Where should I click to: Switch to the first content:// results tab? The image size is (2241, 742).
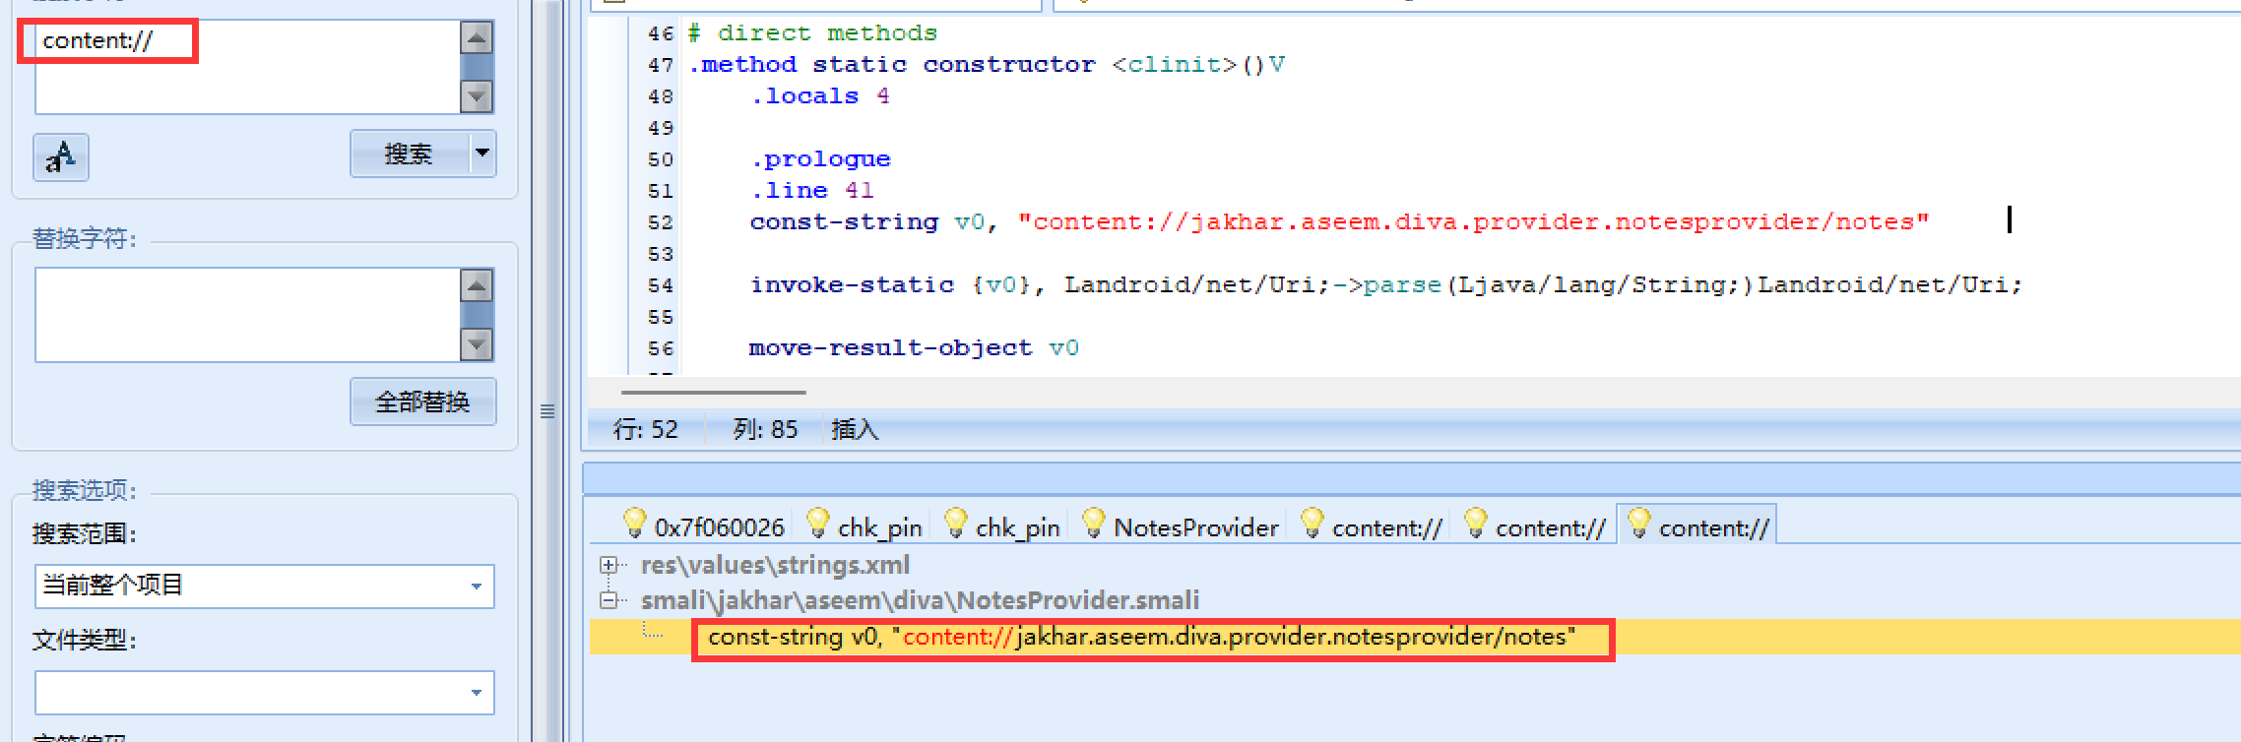tap(1372, 526)
